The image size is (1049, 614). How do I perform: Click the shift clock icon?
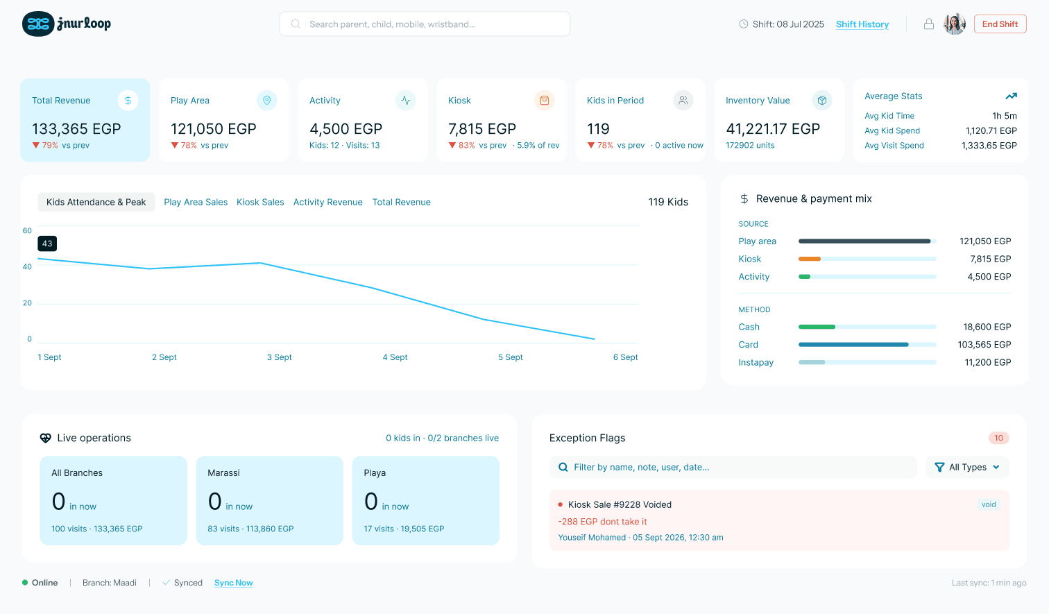[x=744, y=24]
